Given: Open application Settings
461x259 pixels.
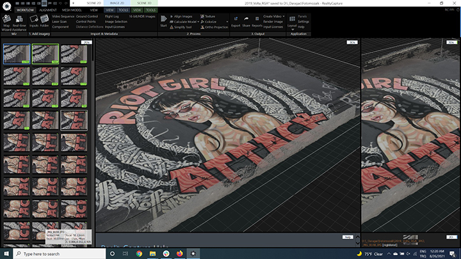Looking at the screenshot, I should [x=303, y=22].
